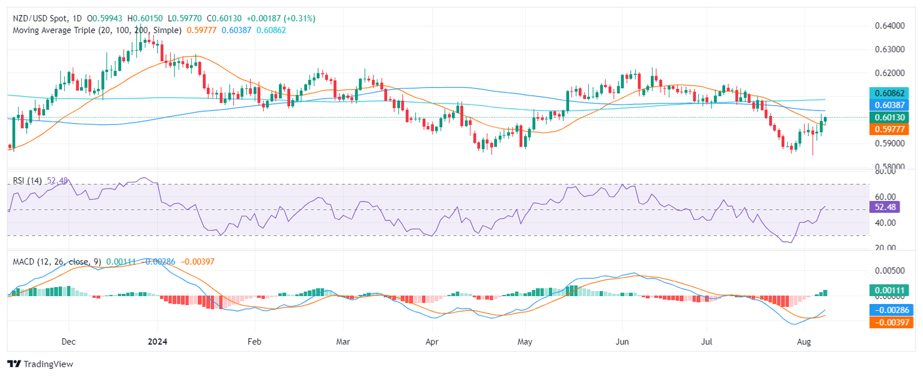The width and height of the screenshot is (923, 376).
Task: Click the May label on time axis
Action: [x=525, y=342]
